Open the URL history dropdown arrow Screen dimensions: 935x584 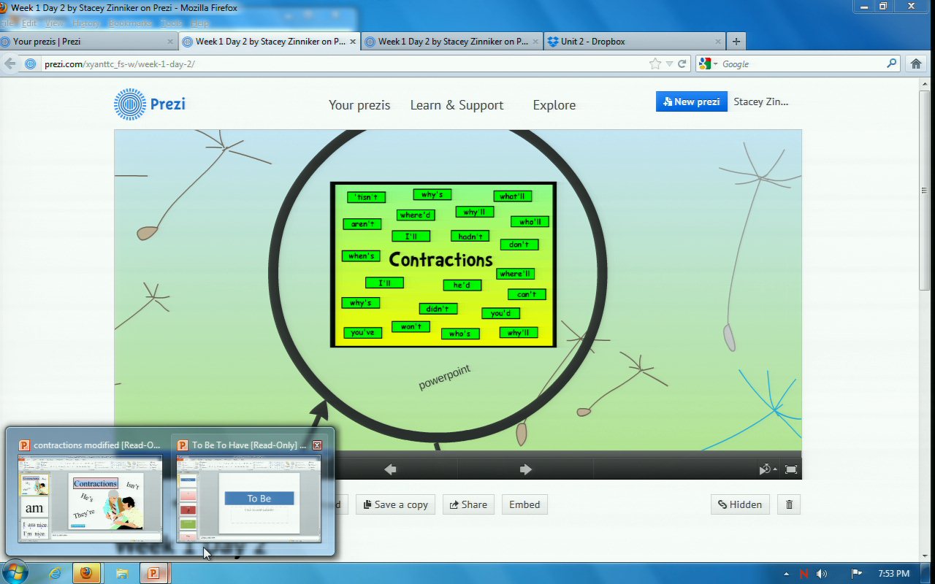point(669,64)
